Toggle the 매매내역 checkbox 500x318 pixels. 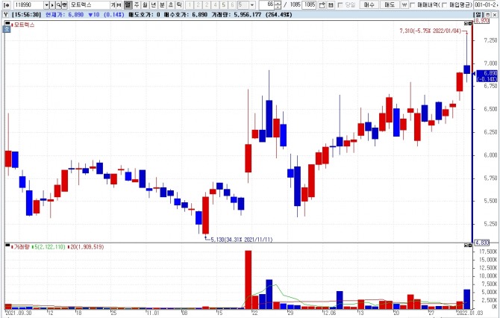[412, 5]
